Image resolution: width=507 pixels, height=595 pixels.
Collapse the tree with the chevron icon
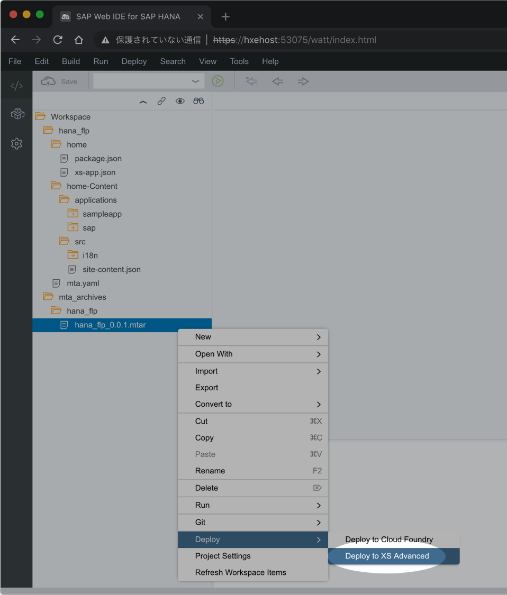(x=142, y=101)
